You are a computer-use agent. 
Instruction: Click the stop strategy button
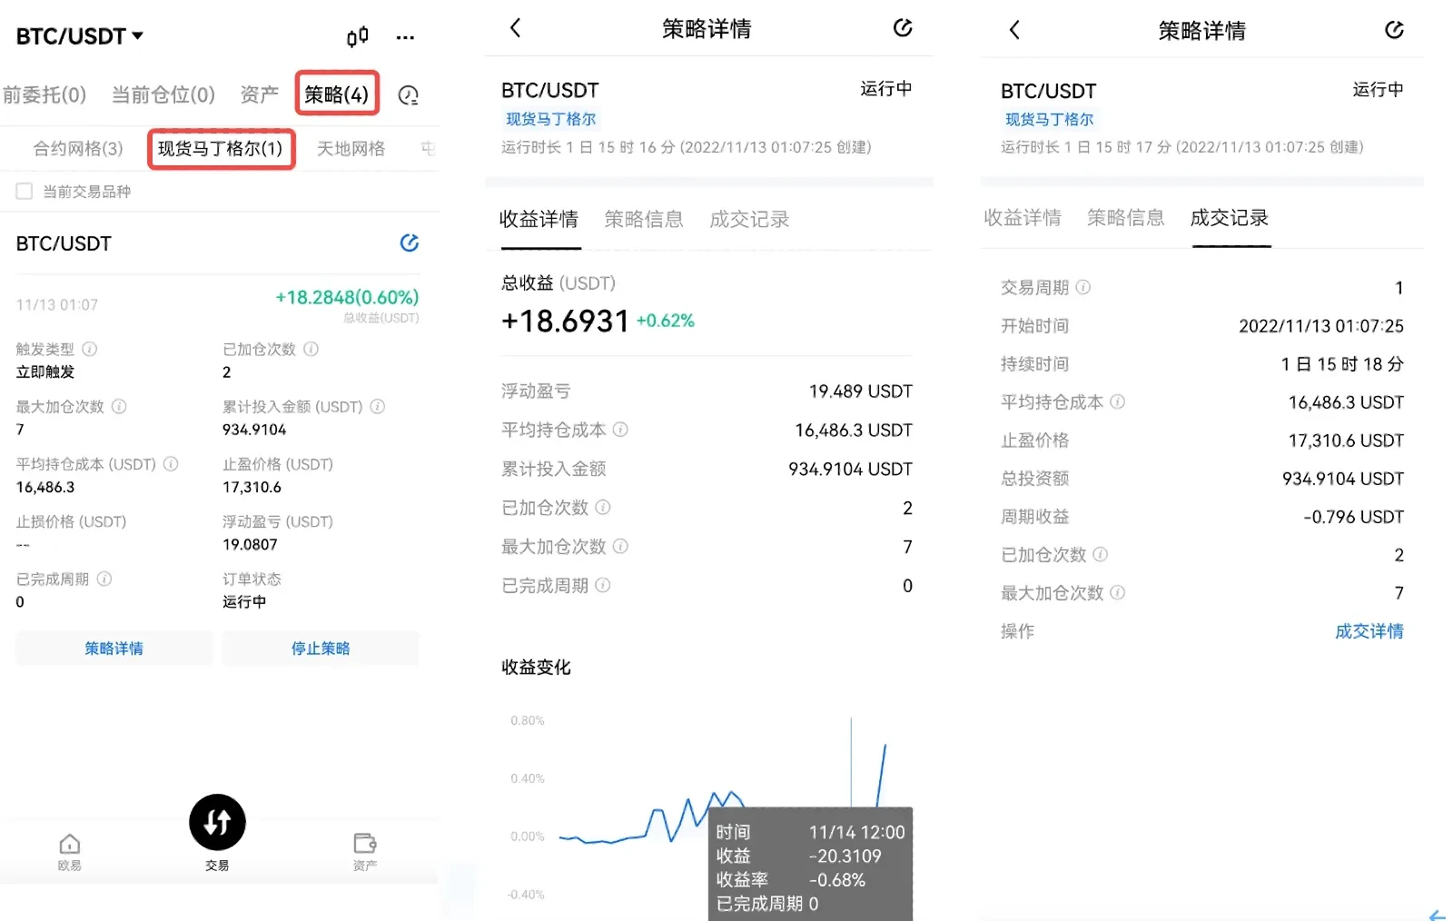[x=321, y=649]
